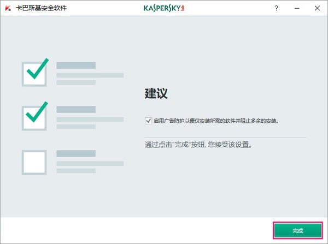Viewport: 328px width, 244px height.
Task: Click the 启用广告防护 checkbox label text
Action: pos(216,120)
